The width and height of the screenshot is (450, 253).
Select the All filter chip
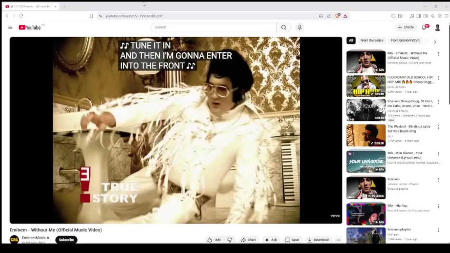click(351, 40)
